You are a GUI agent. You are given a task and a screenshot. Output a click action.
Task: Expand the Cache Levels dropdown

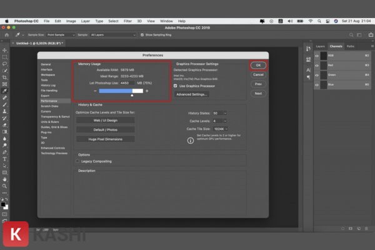tap(219, 121)
